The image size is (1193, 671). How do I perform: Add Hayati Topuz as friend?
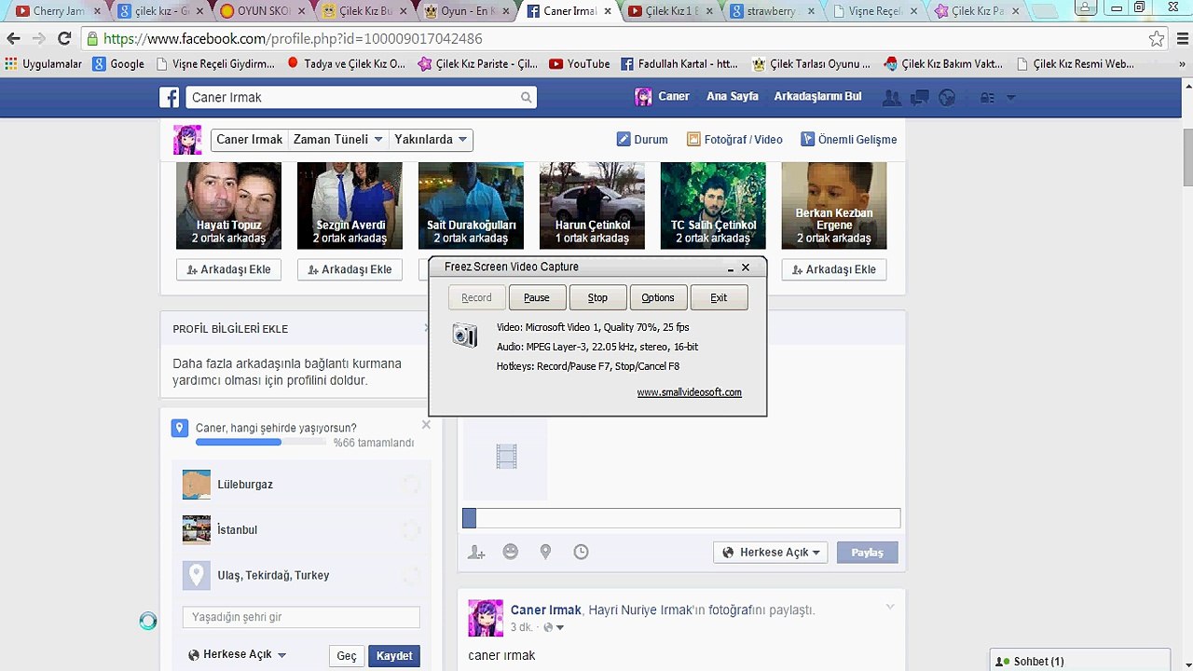point(228,269)
